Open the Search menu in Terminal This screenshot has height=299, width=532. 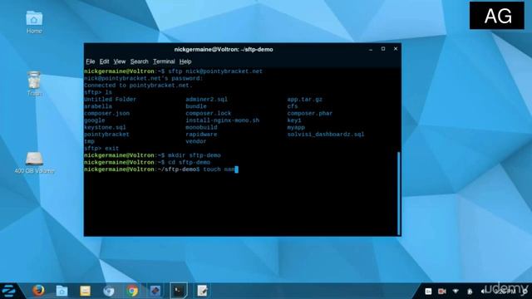139,61
